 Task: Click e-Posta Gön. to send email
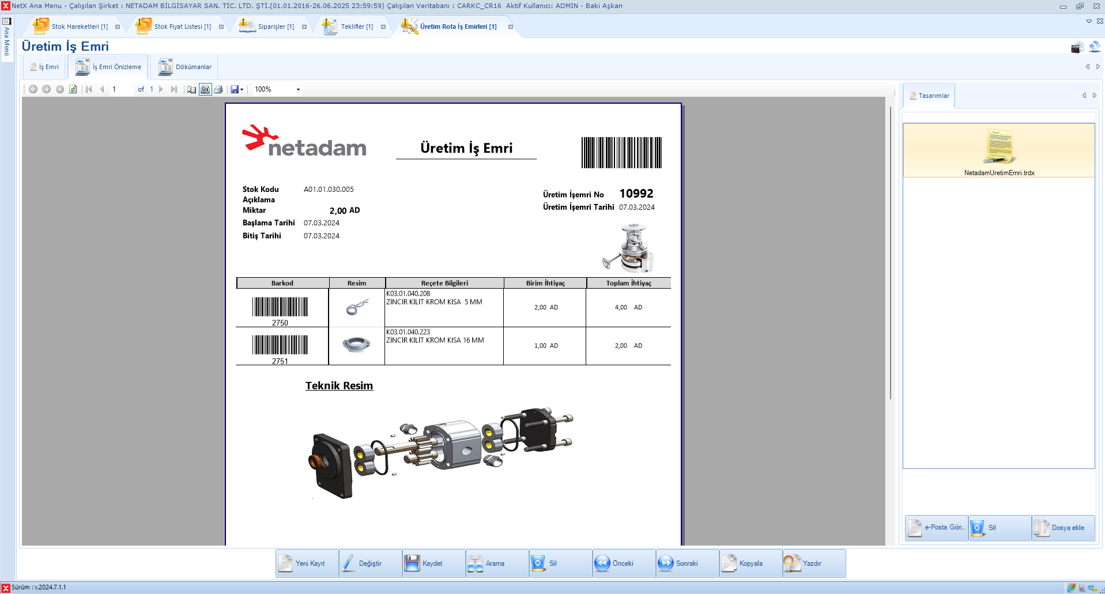coord(937,528)
